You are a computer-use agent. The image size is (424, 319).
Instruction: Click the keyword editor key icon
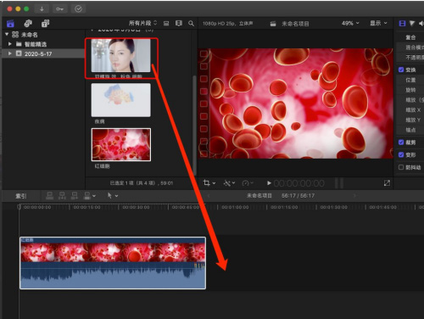[x=59, y=9]
